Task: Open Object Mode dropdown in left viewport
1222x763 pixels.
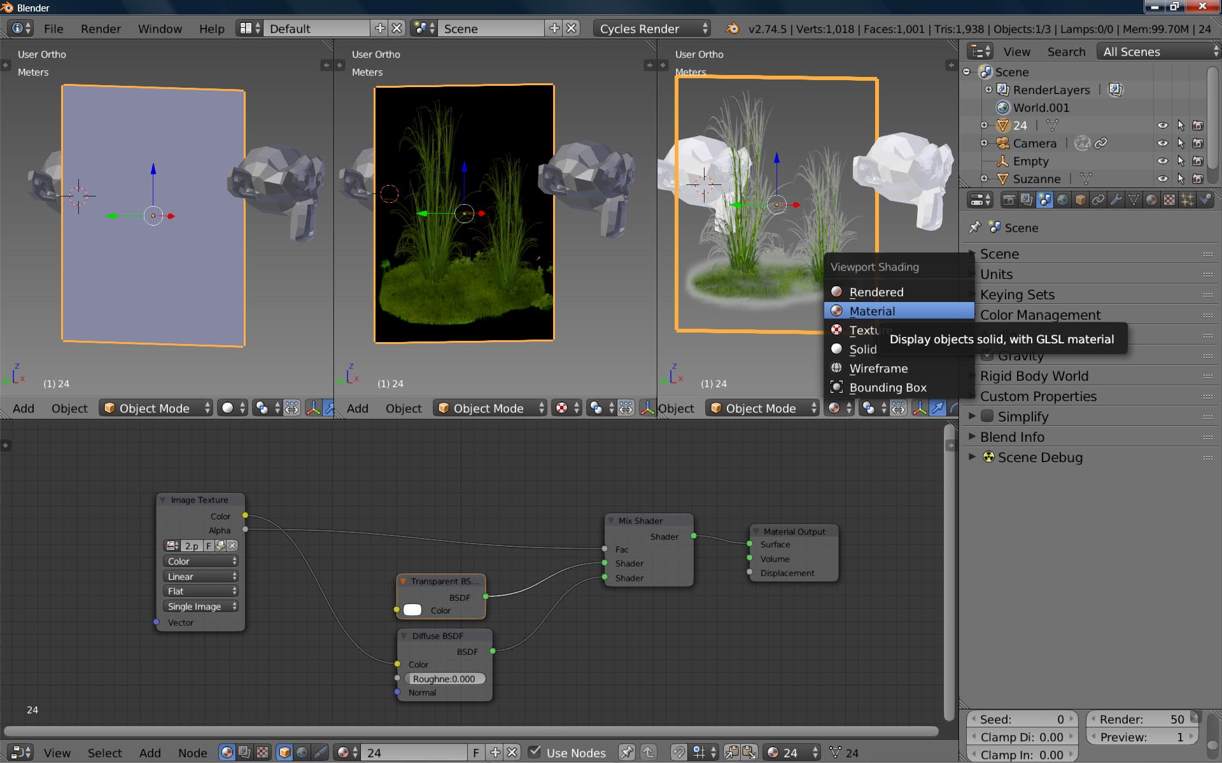Action: tap(156, 408)
